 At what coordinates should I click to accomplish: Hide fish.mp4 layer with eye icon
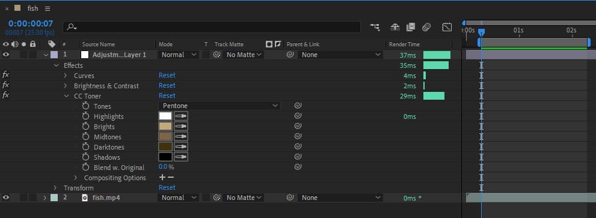pos(5,198)
